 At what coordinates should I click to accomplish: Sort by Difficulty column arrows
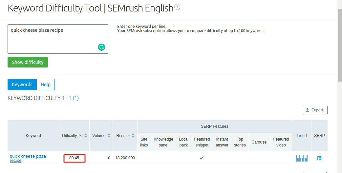pos(86,136)
